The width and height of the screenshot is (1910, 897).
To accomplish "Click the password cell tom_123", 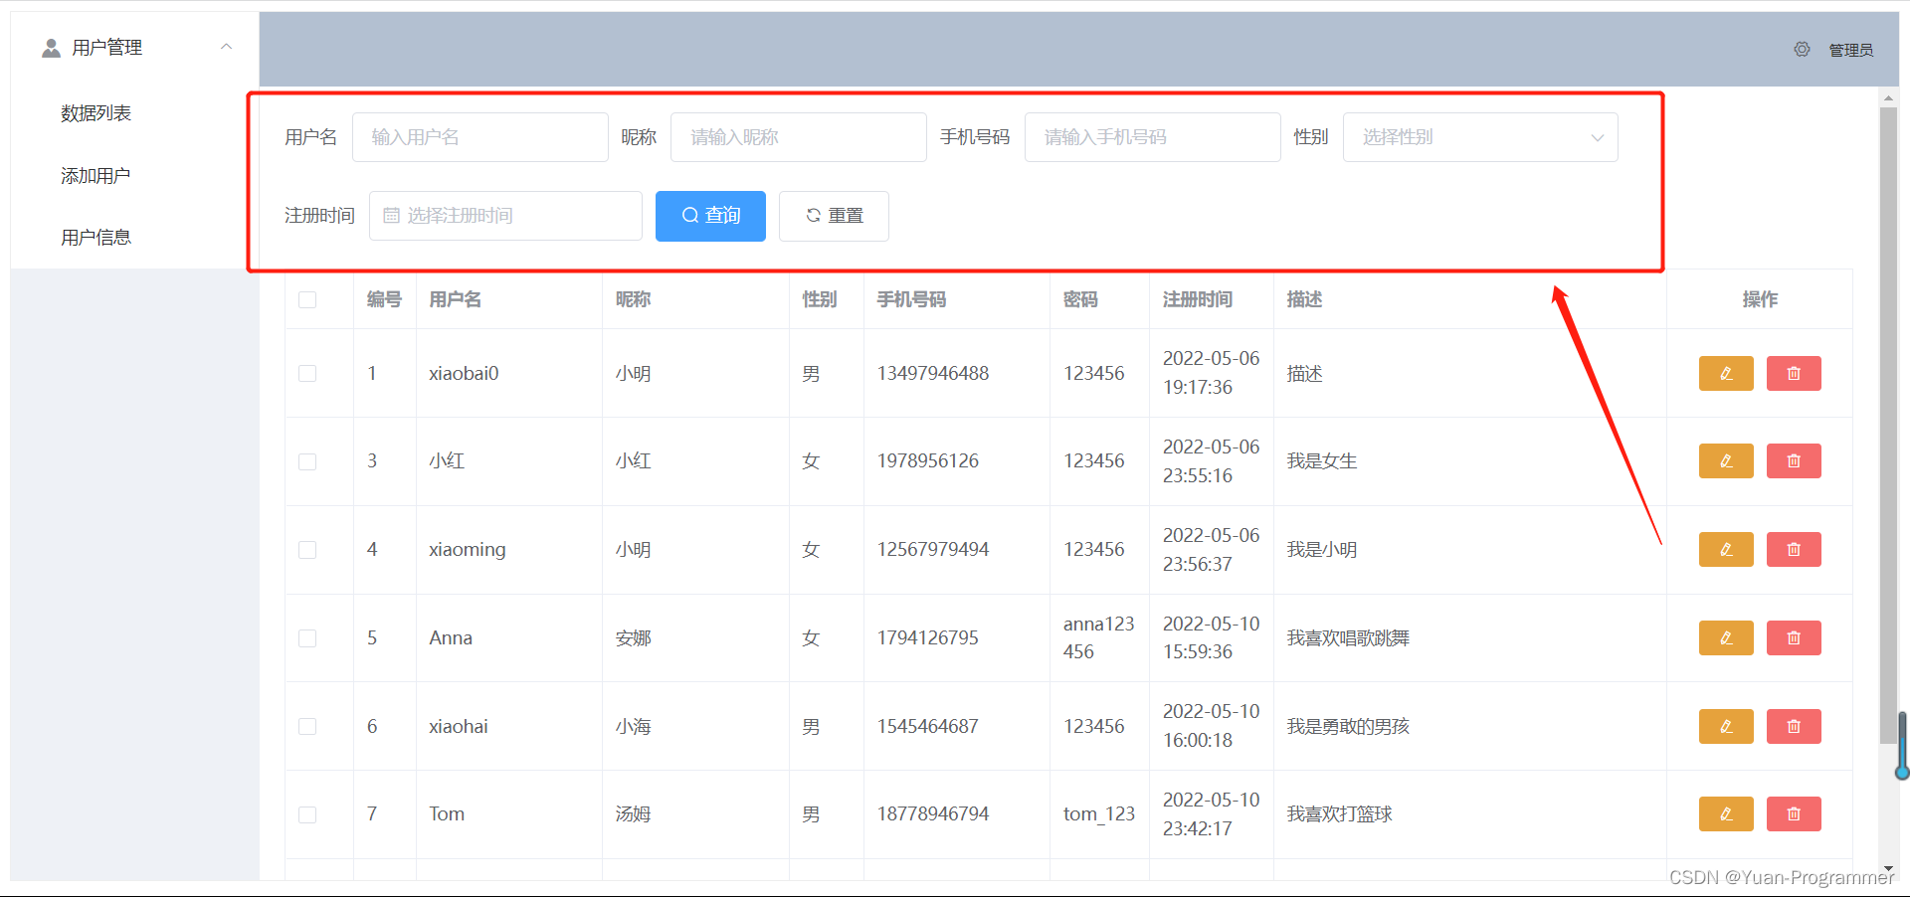I will pyautogui.click(x=1099, y=814).
